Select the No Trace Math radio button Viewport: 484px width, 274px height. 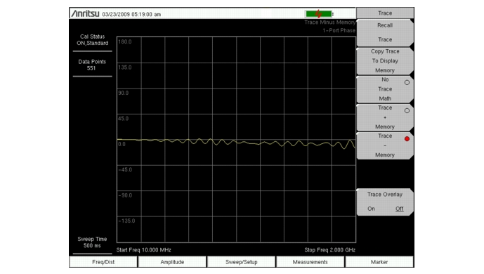(x=407, y=82)
